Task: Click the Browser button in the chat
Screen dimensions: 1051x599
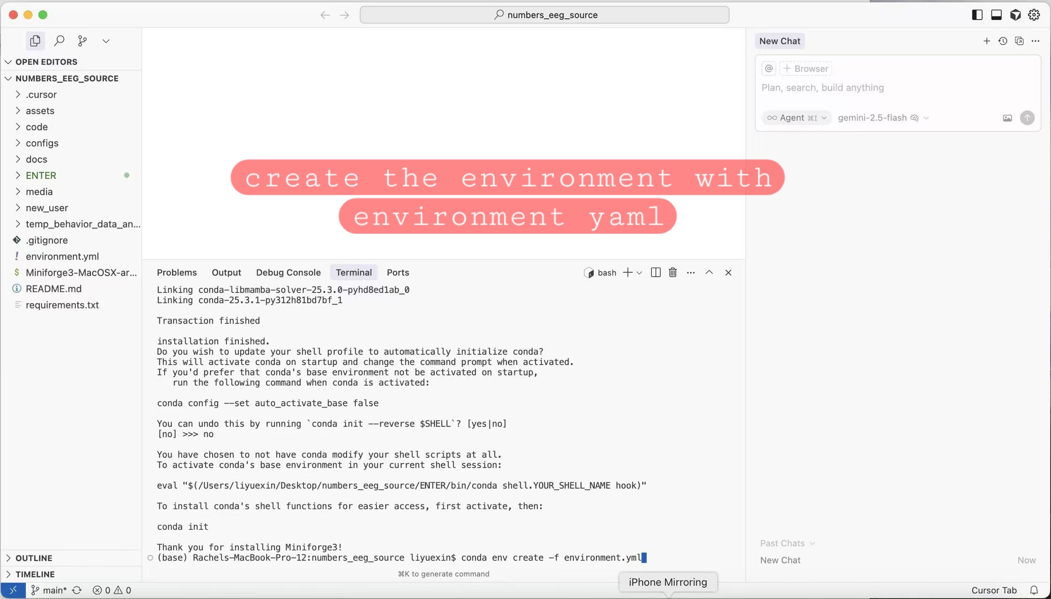Action: click(x=806, y=68)
